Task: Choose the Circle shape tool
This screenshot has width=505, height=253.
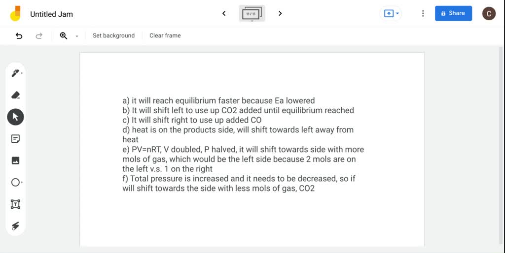Action: (15, 183)
